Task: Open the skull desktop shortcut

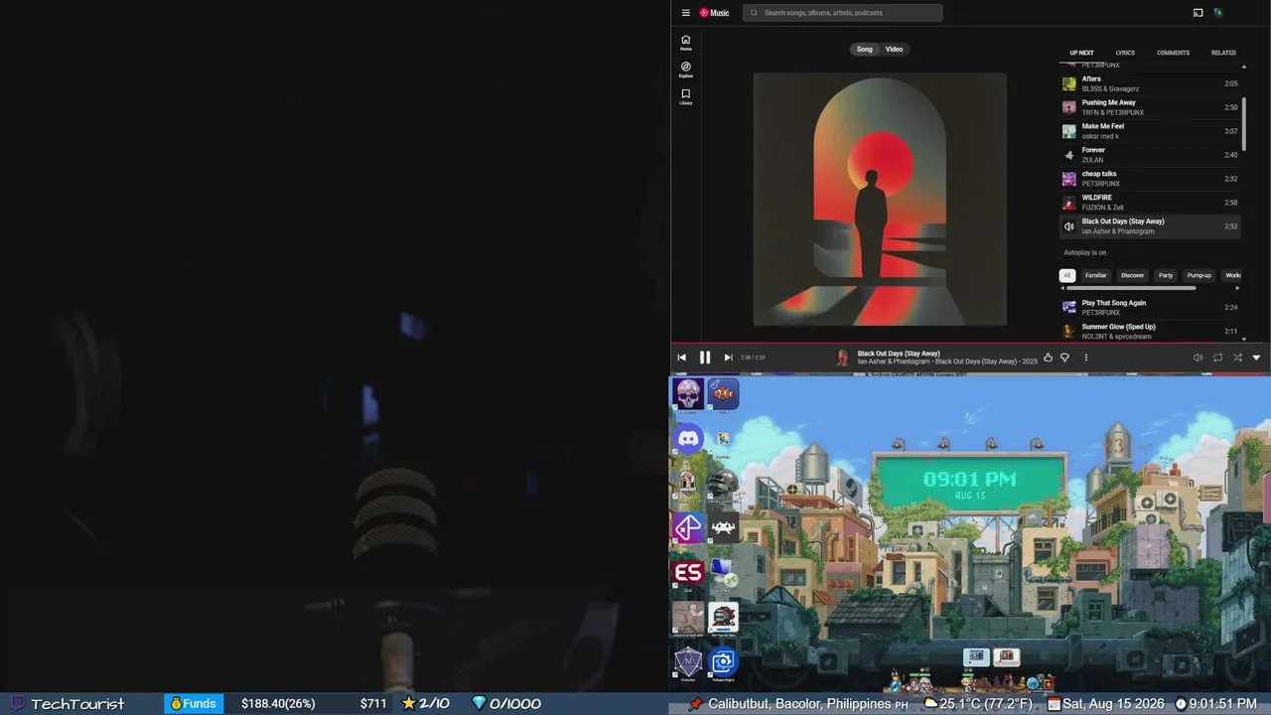Action: (x=687, y=394)
